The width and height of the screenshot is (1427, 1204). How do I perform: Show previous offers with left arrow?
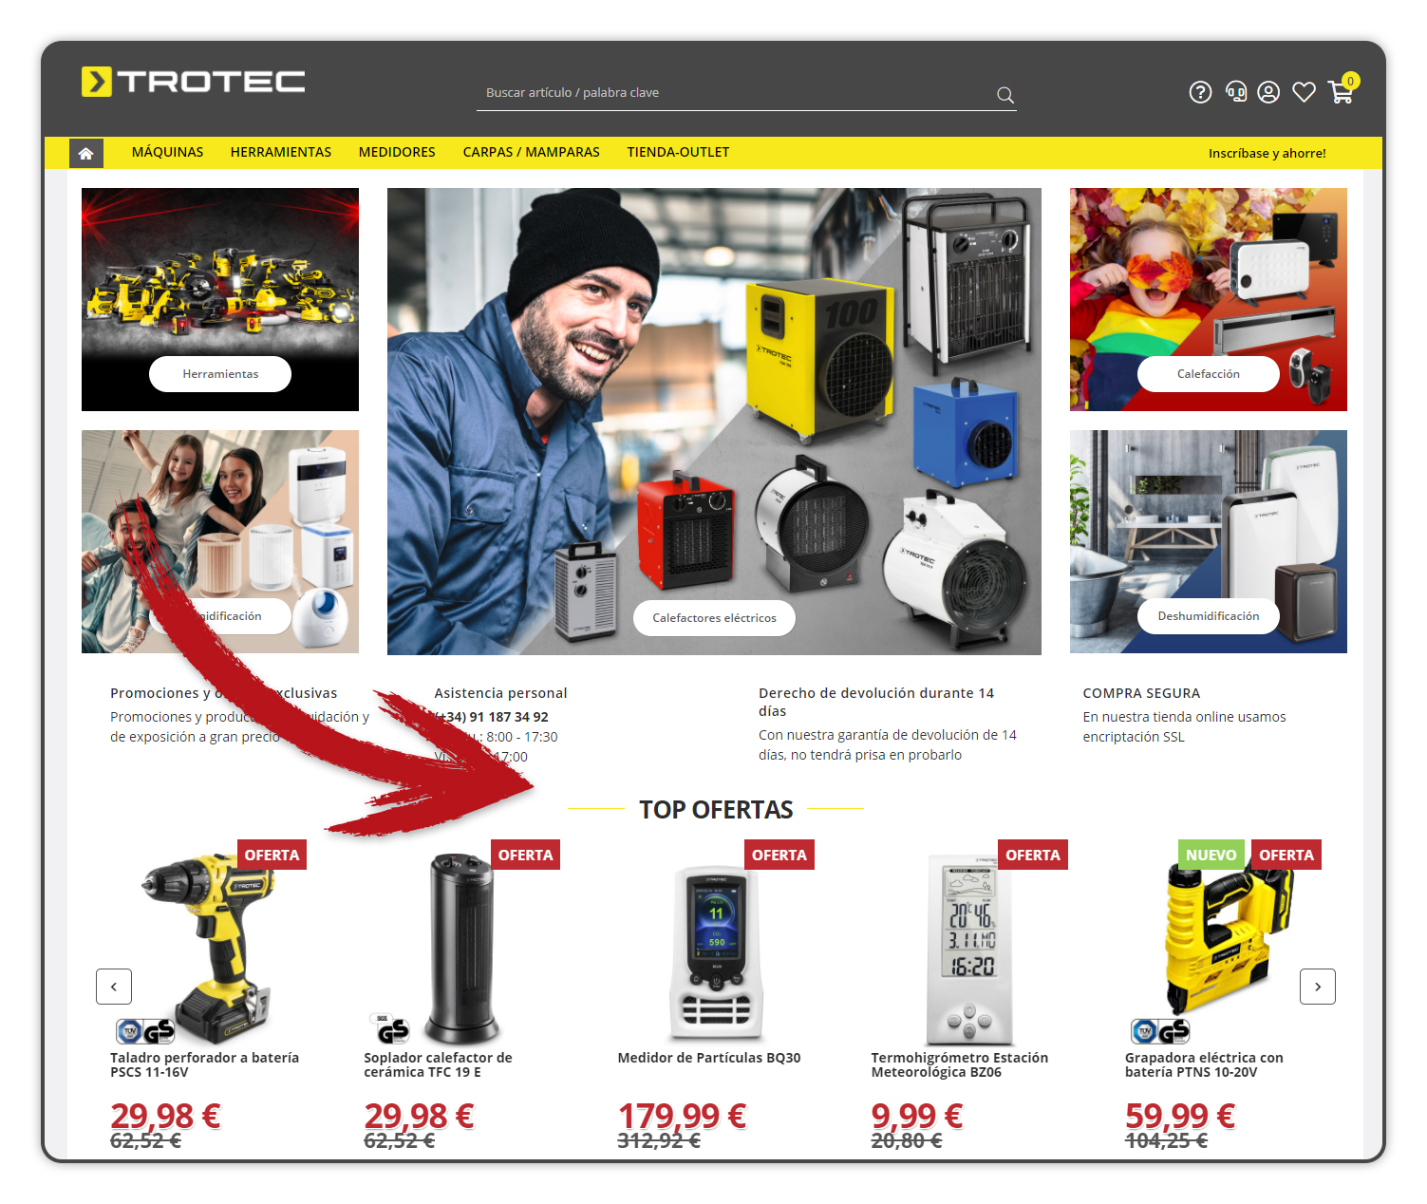[114, 987]
